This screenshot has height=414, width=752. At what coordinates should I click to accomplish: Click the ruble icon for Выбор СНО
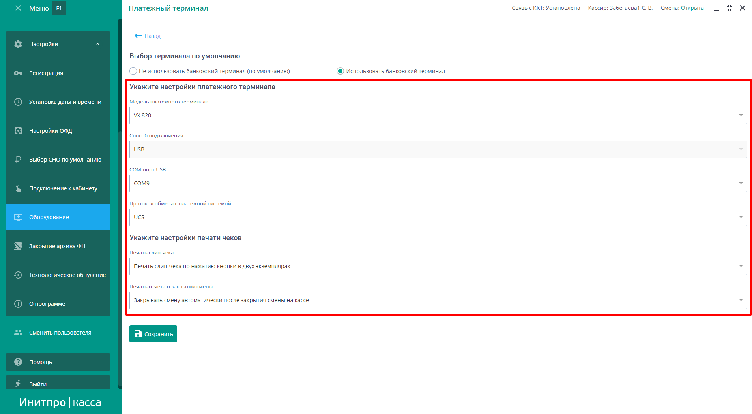click(18, 160)
